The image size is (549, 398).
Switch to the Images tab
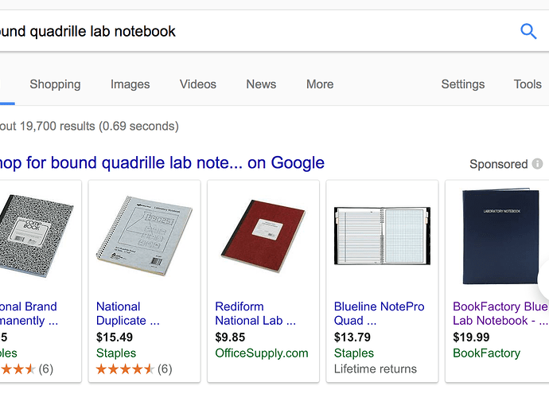[130, 84]
